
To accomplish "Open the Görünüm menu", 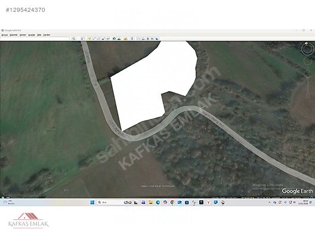I will tap(23, 35).
